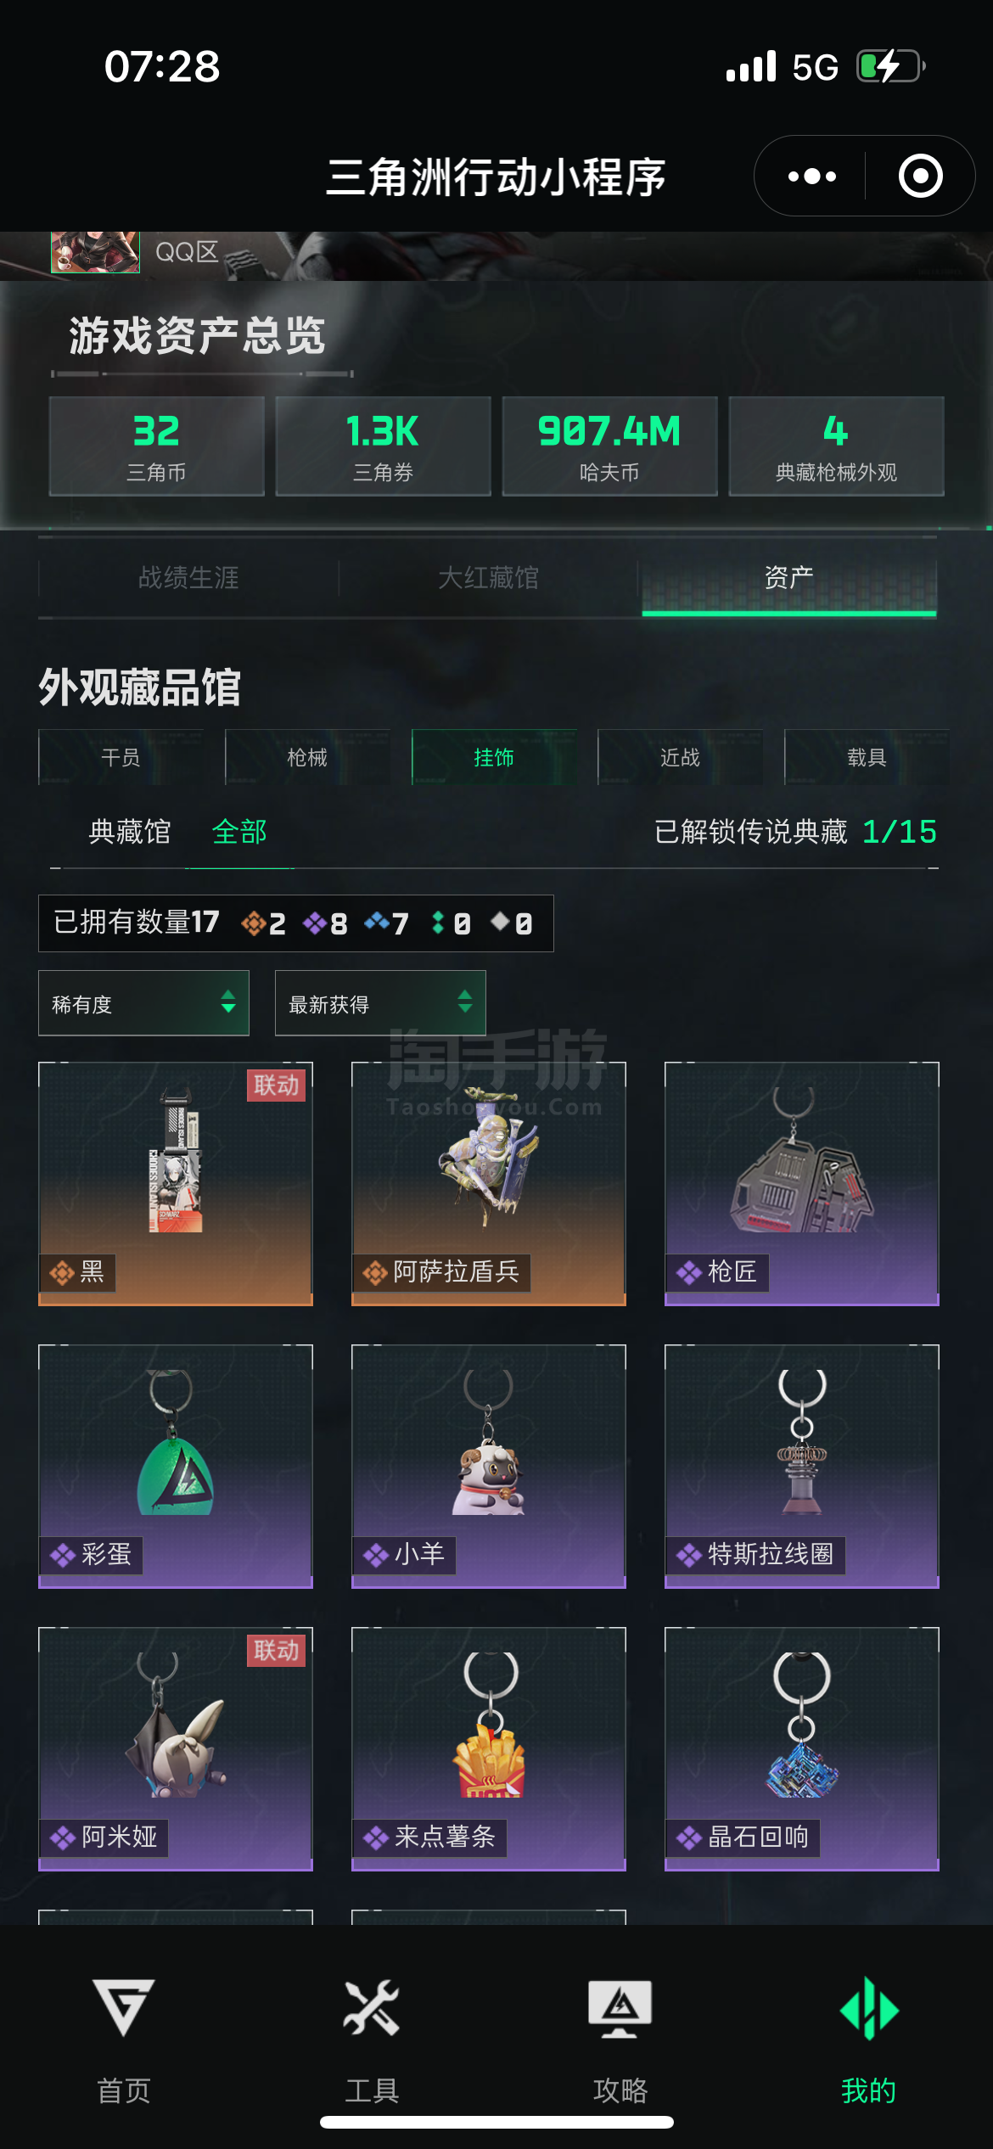Tap the mini program close circle icon

pos(921,176)
